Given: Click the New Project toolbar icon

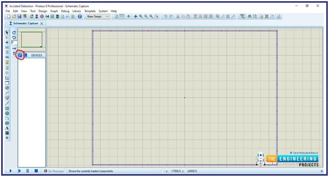Looking at the screenshot, I should tap(9, 16).
